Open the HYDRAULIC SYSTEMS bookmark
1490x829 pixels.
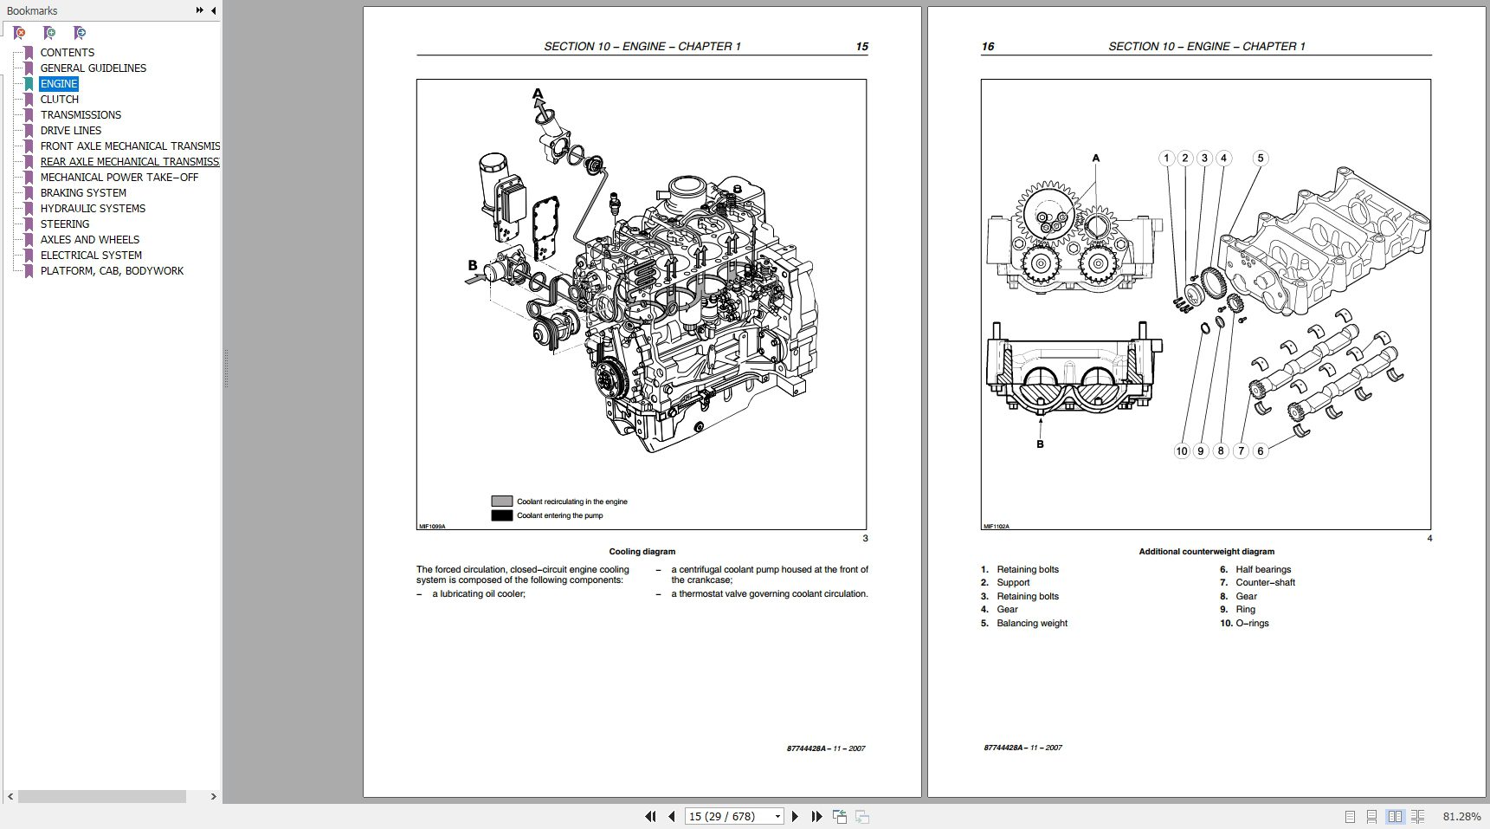[x=92, y=208]
